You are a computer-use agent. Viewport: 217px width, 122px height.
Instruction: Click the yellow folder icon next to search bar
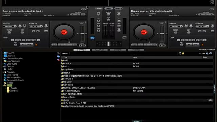coord(183,53)
